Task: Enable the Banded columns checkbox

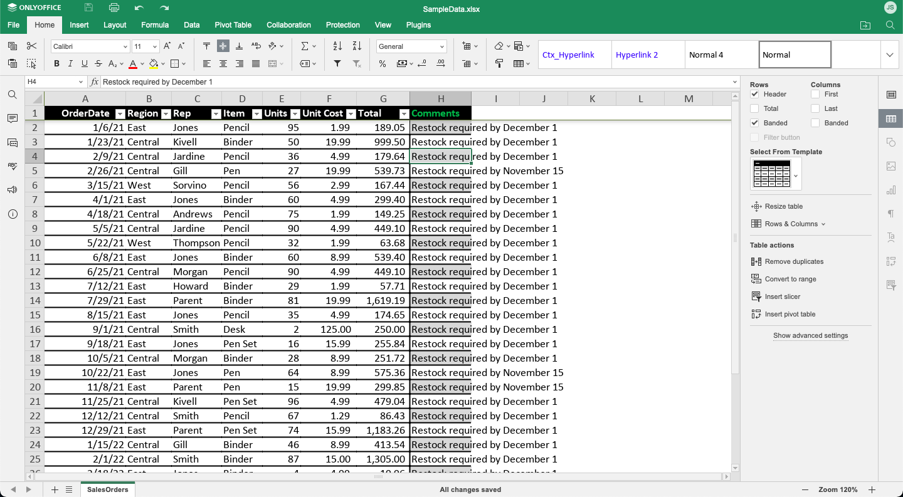Action: pyautogui.click(x=815, y=123)
